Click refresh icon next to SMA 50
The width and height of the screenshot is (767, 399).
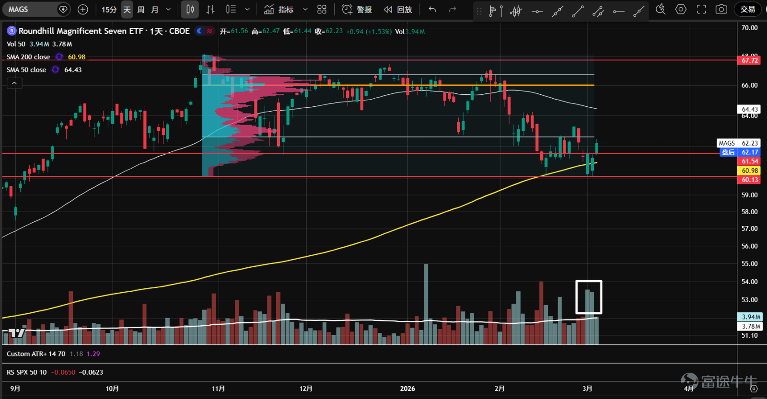click(x=56, y=70)
